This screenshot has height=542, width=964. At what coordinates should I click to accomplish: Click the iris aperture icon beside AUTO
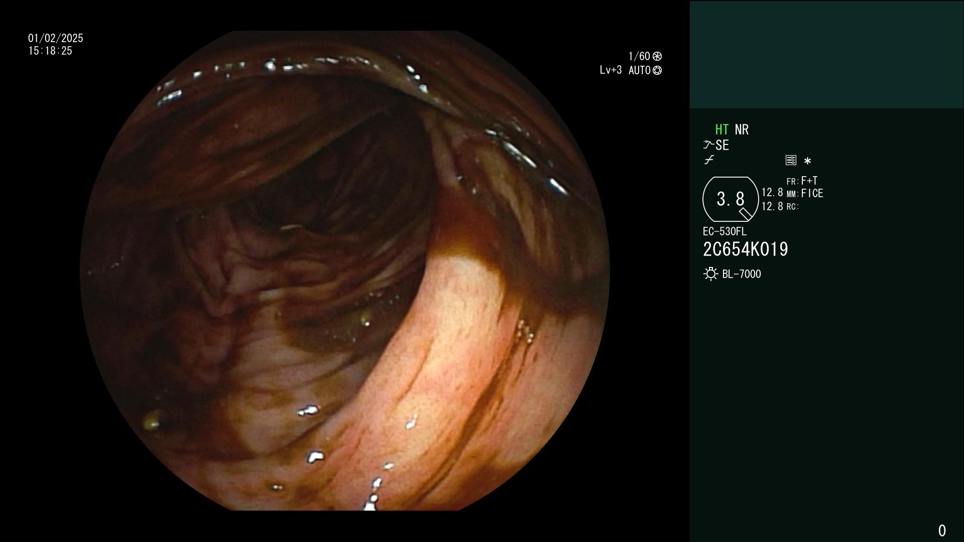tap(657, 70)
